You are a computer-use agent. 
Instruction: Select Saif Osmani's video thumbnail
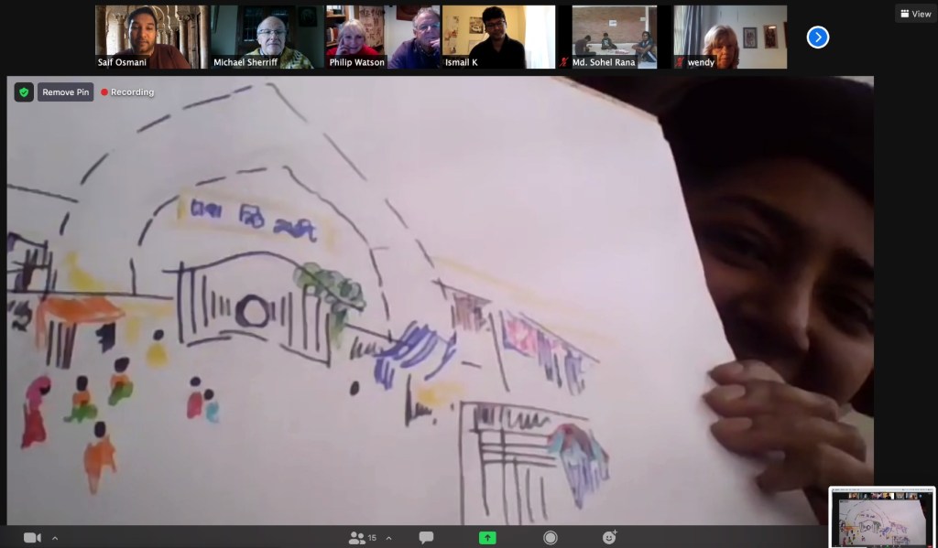151,37
